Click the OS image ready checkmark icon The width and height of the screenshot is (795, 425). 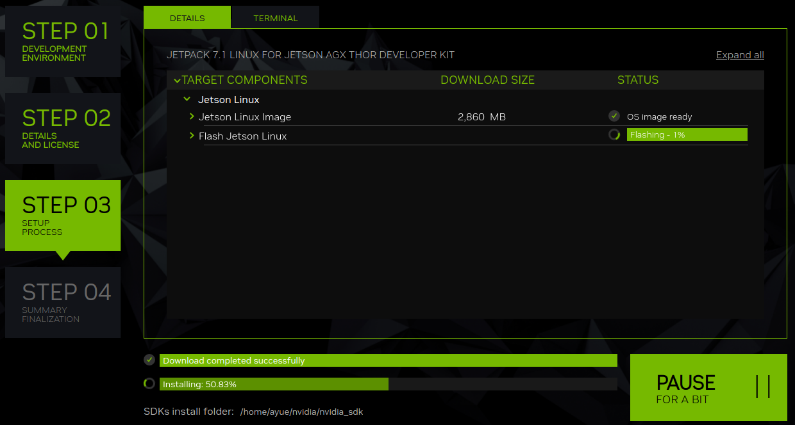pyautogui.click(x=614, y=116)
